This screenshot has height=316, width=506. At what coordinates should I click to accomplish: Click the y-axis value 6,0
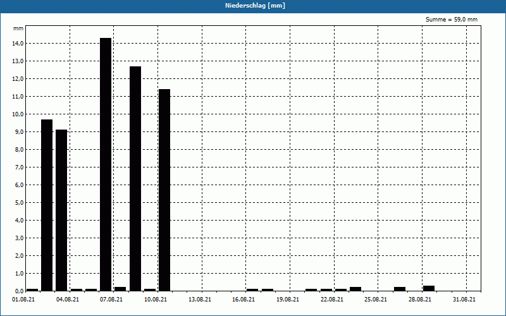[19, 185]
